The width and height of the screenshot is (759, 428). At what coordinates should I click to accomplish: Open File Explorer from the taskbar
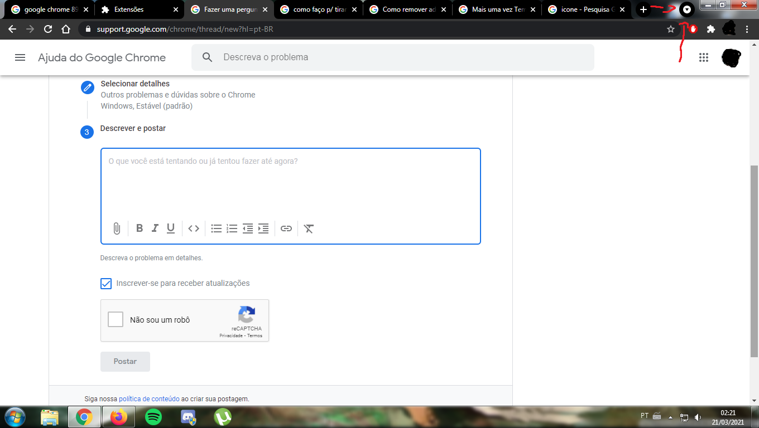[x=50, y=416]
